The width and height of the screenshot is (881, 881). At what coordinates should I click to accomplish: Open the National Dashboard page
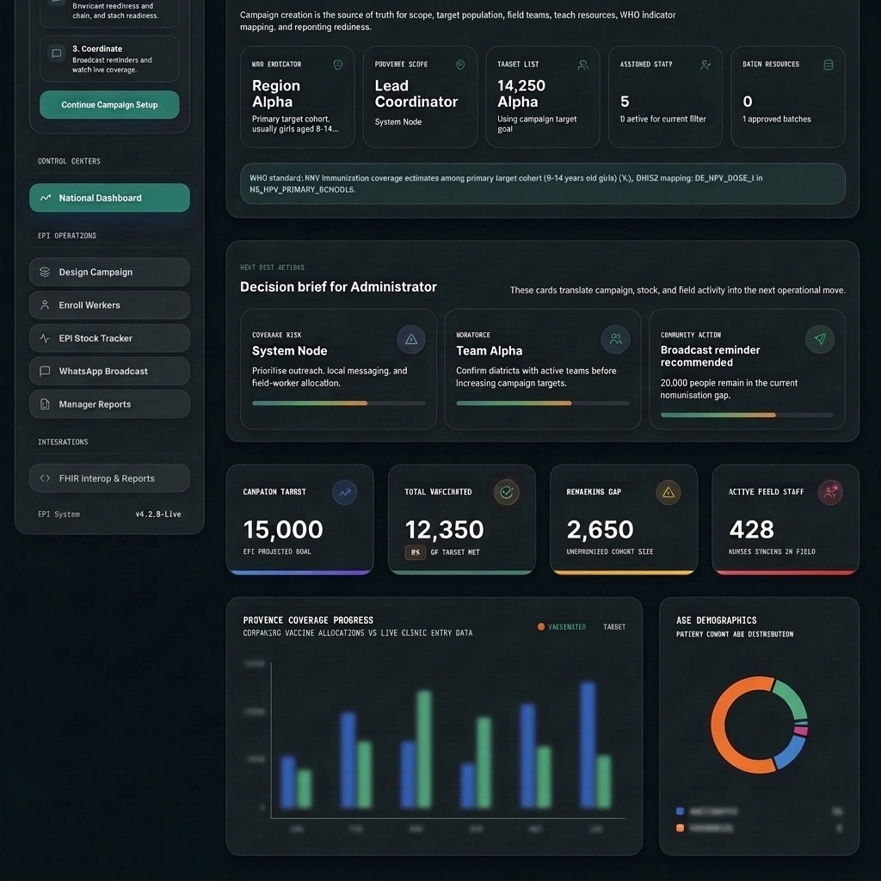[109, 198]
